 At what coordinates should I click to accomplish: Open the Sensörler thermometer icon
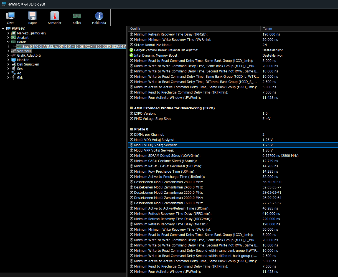click(x=55, y=16)
